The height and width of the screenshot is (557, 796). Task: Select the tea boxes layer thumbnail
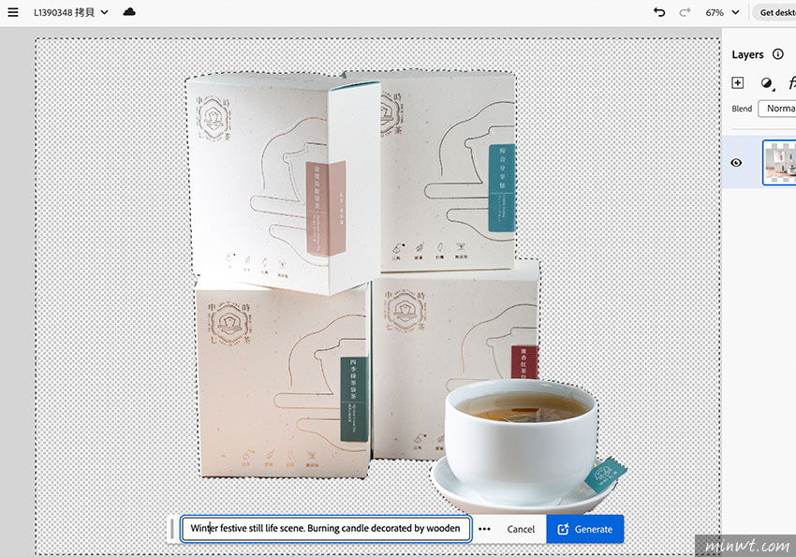pyautogui.click(x=779, y=162)
